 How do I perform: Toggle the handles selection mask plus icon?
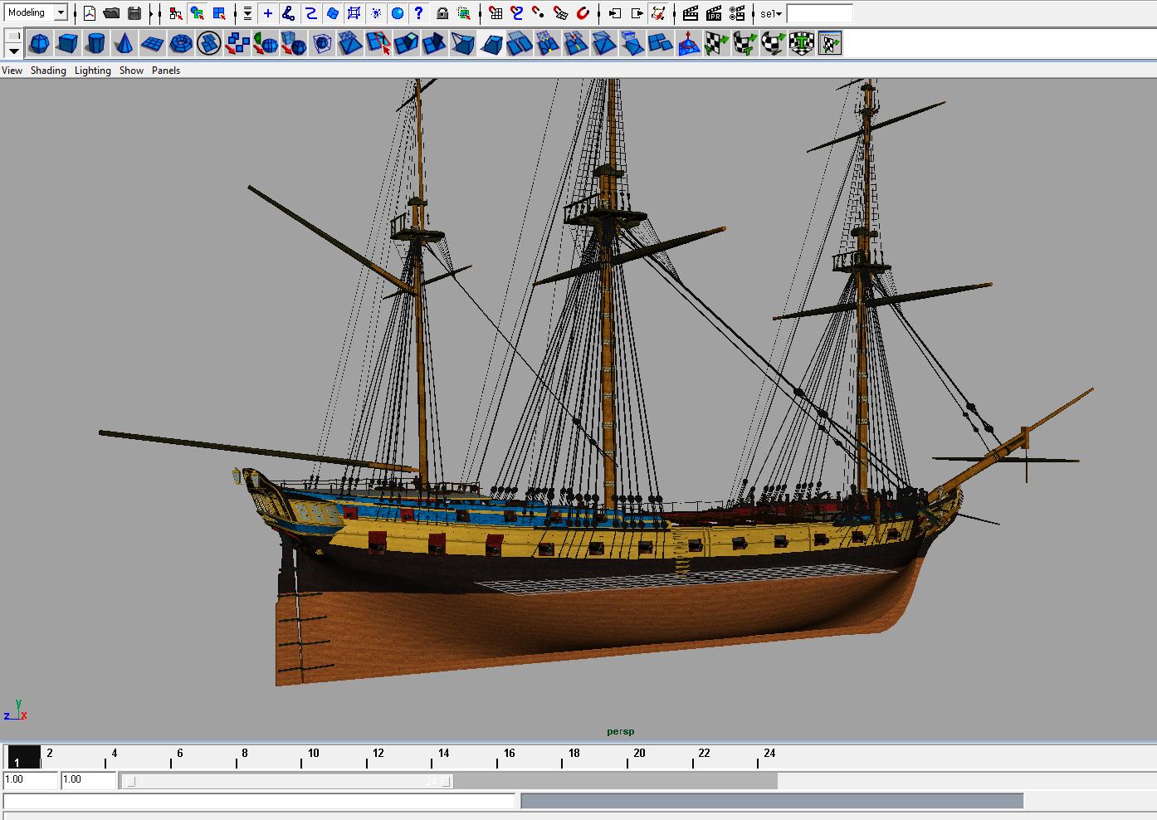click(x=267, y=13)
